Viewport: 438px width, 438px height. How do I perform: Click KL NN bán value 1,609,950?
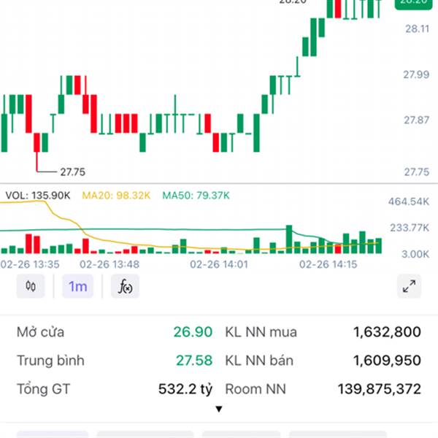[387, 361]
